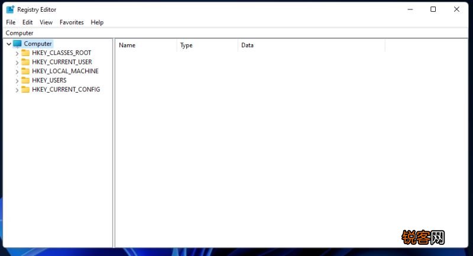Screen dimensions: 473x256
Task: Click the HKEY_USERS folder icon
Action: [25, 80]
